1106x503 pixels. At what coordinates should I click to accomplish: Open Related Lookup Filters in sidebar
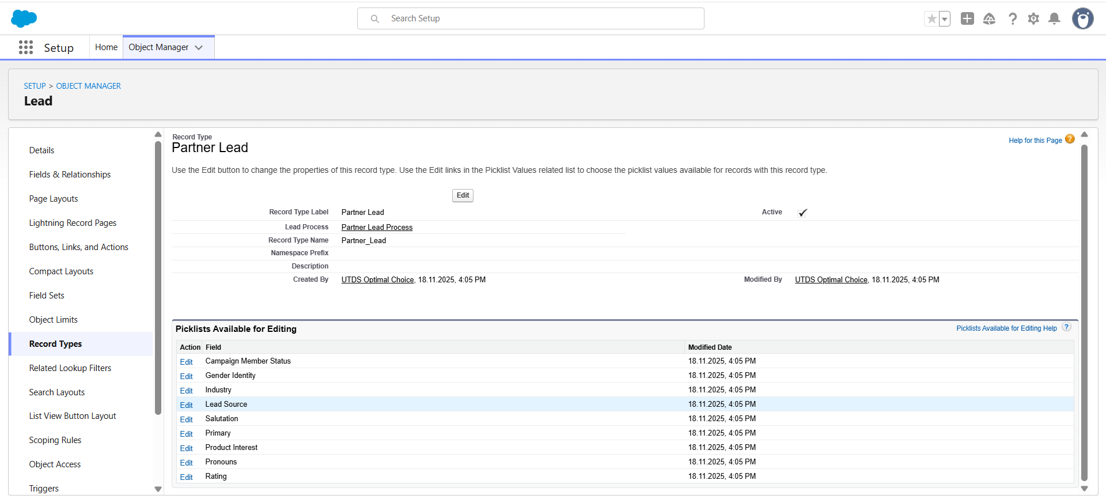point(70,368)
